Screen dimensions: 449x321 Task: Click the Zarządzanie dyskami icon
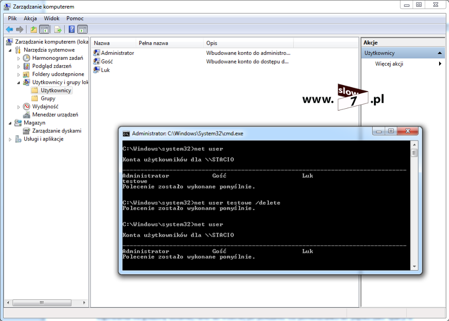click(x=26, y=131)
